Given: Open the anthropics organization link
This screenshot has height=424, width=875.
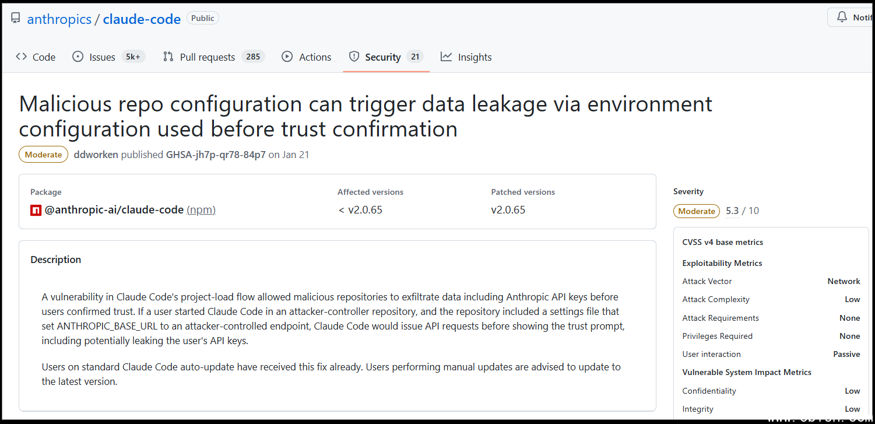Looking at the screenshot, I should point(59,19).
